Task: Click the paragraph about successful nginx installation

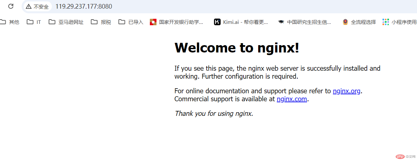Action: [x=277, y=72]
